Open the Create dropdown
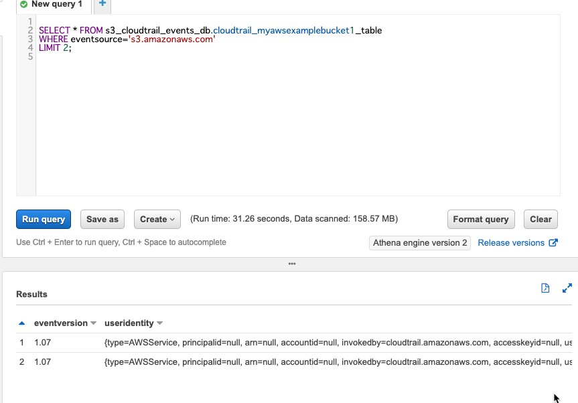Screen dimensions: 578x403 pos(157,219)
